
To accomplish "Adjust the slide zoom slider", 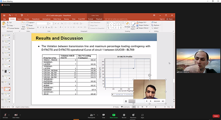I will pos(156,107).
